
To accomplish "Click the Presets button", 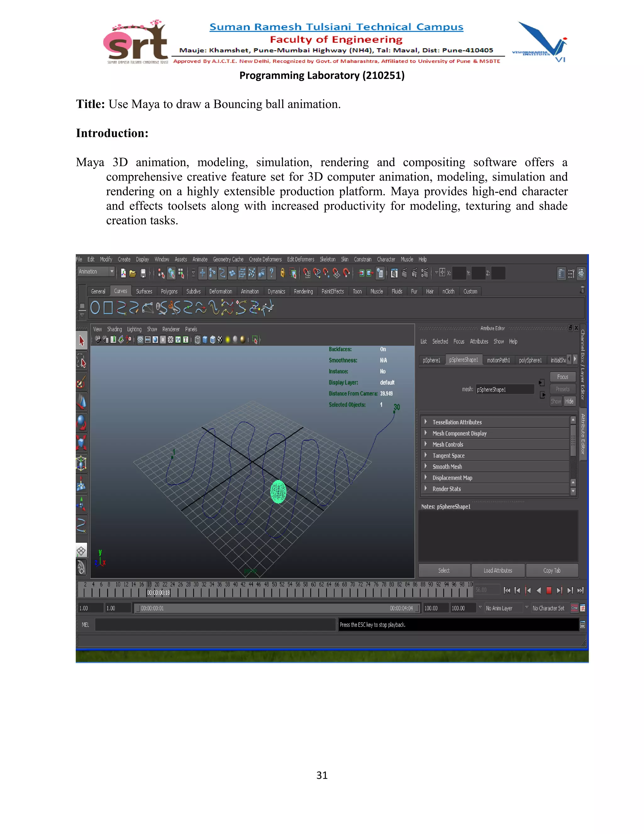I will (562, 389).
